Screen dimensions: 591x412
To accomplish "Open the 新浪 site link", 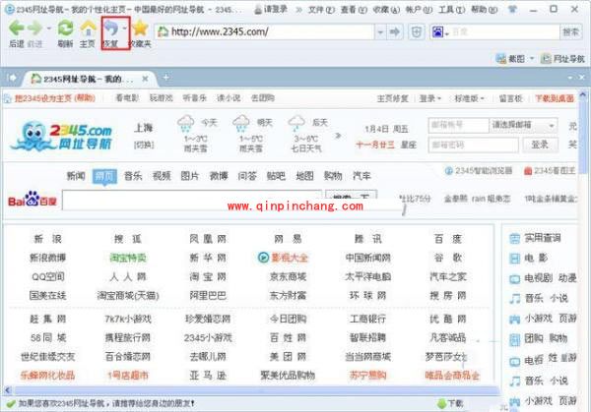I will [x=48, y=239].
